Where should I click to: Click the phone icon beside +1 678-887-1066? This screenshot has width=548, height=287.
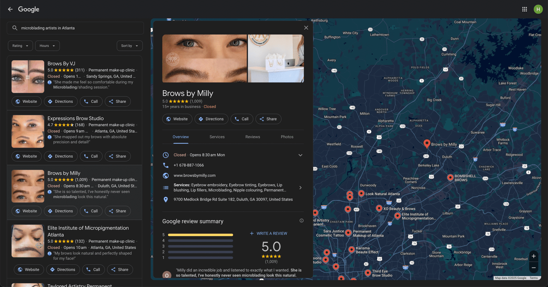(x=166, y=165)
